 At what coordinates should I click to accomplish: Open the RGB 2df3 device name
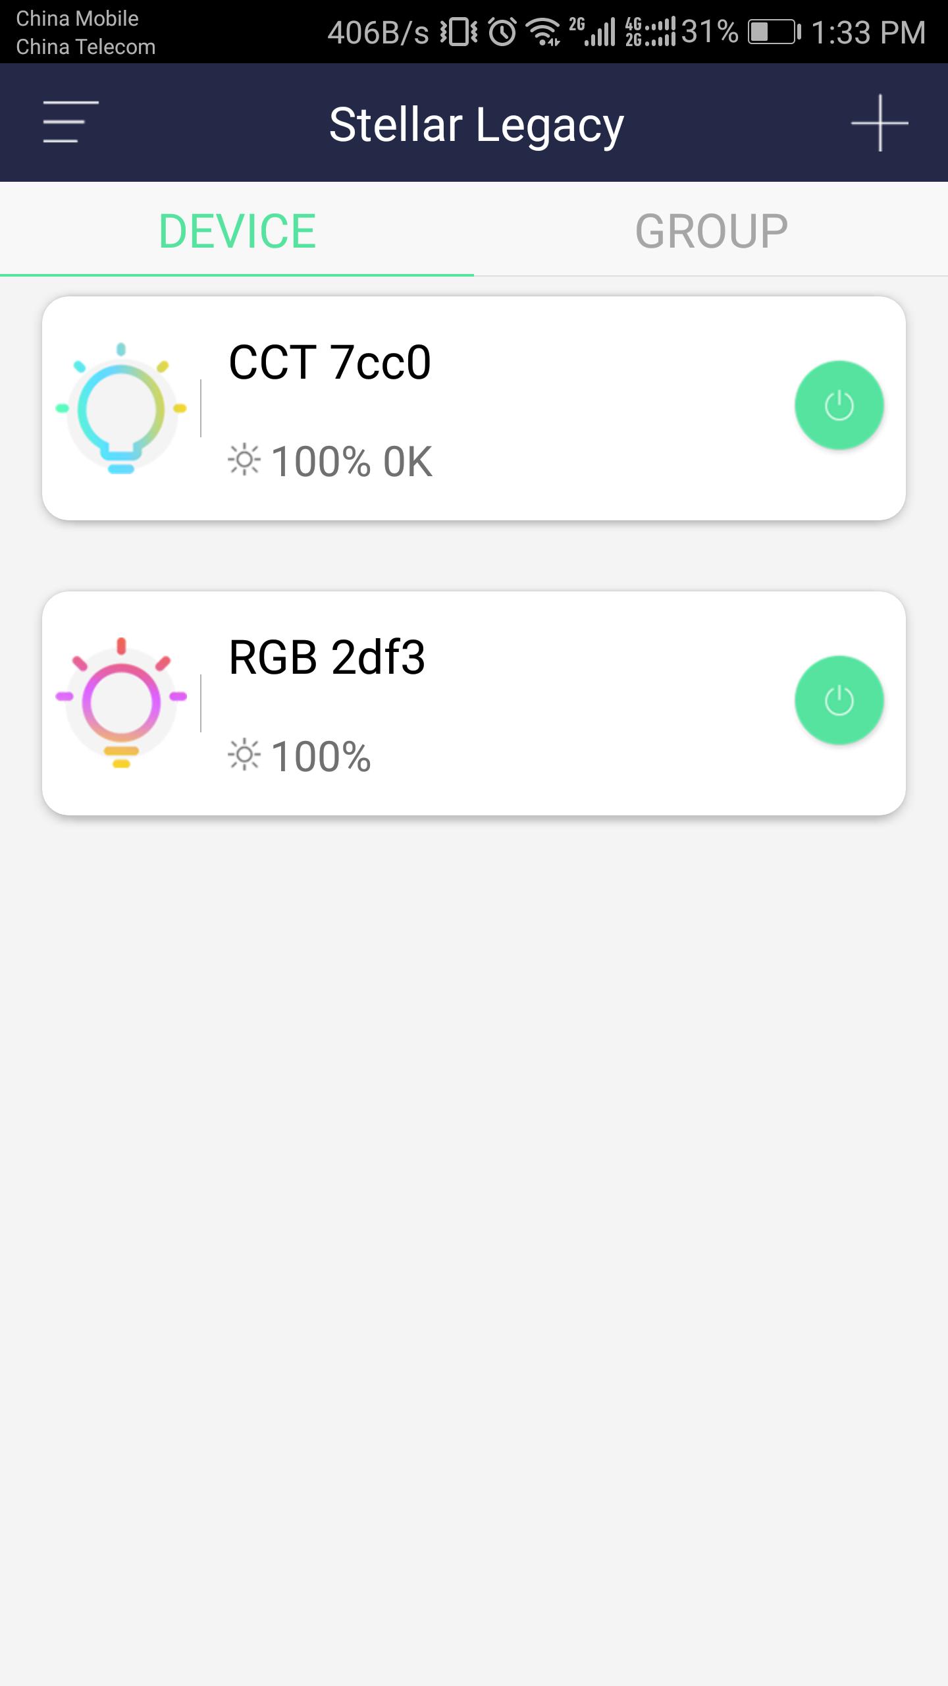pos(327,657)
